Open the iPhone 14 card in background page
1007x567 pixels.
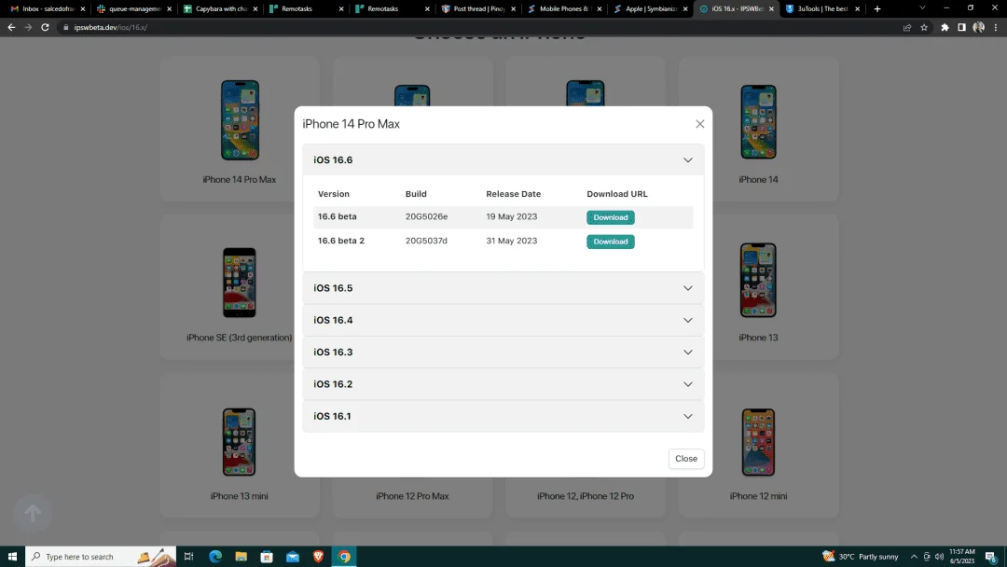[x=758, y=129]
